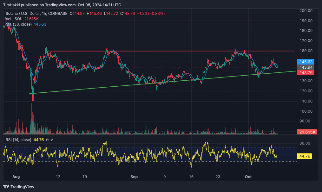The image size is (322, 192).
Task: Open the Solana / U.S. Dollar symbol title
Action: tap(25, 14)
